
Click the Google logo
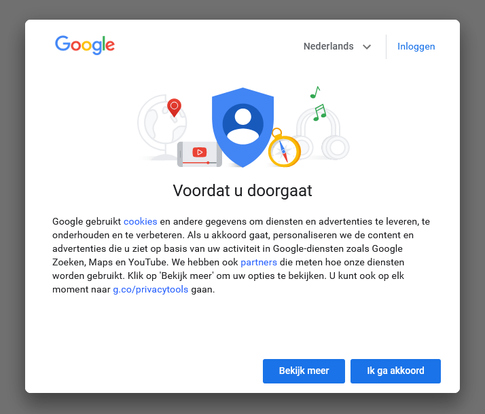pyautogui.click(x=85, y=45)
